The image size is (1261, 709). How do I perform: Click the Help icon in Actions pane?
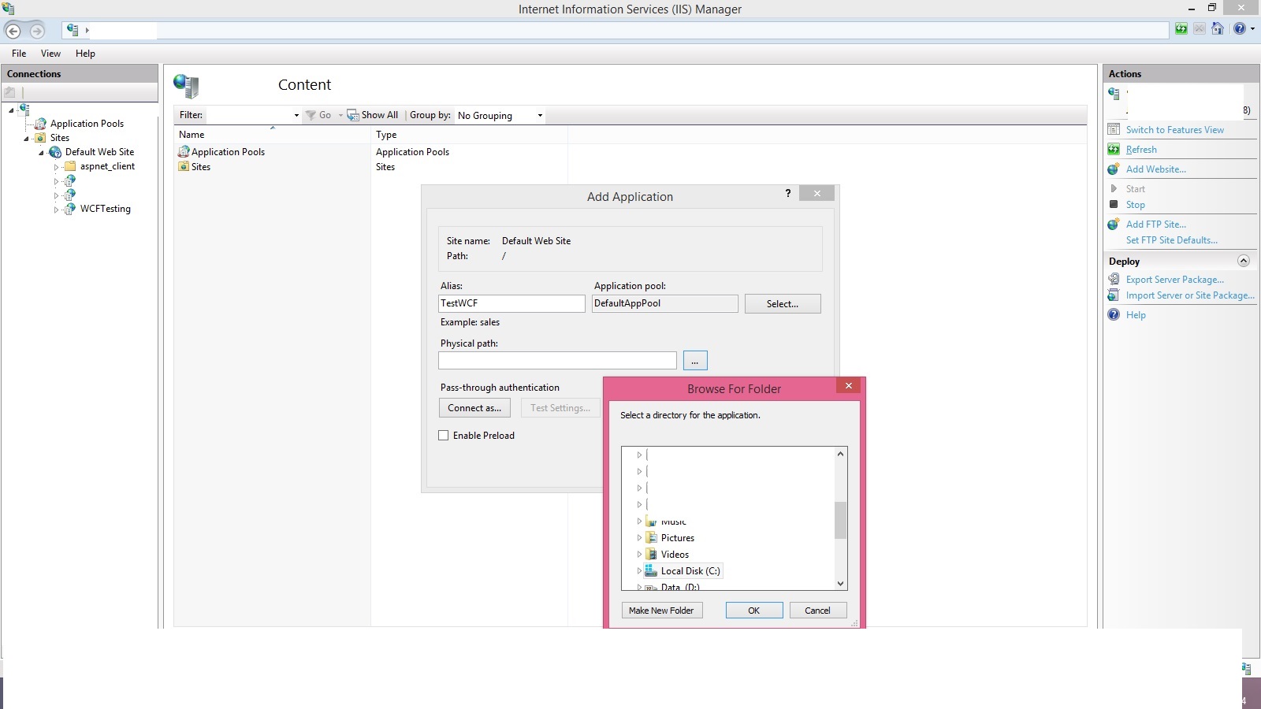(x=1114, y=314)
